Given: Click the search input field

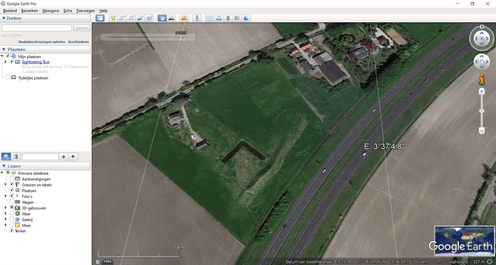Looking at the screenshot, I should (37, 28).
